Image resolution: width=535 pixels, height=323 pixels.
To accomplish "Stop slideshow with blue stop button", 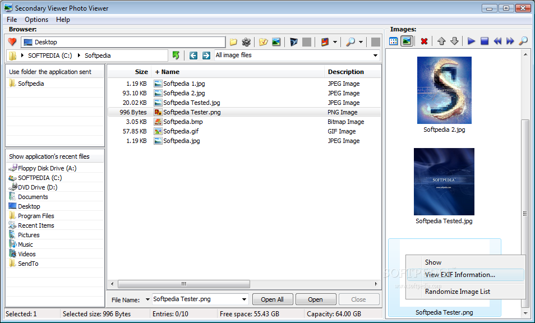I will click(485, 41).
